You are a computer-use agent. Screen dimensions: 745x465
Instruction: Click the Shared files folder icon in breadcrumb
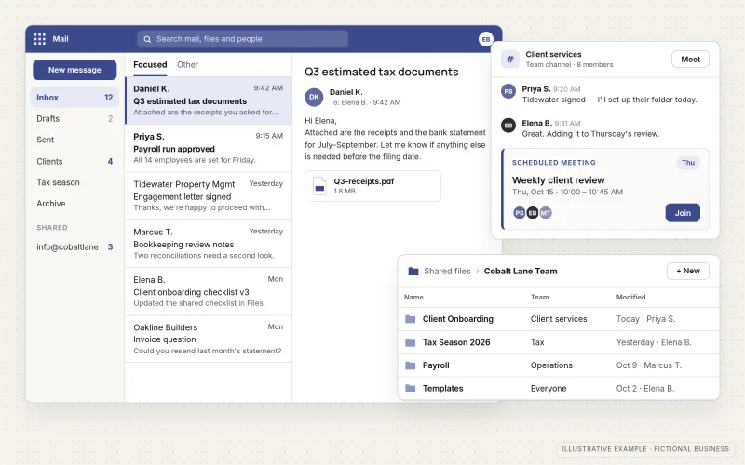413,272
